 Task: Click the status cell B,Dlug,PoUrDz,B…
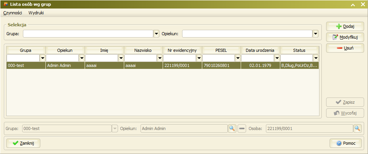299,65
